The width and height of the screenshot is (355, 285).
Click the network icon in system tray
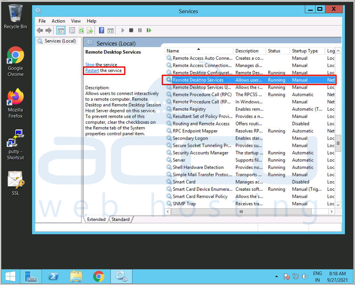pyautogui.click(x=295, y=276)
